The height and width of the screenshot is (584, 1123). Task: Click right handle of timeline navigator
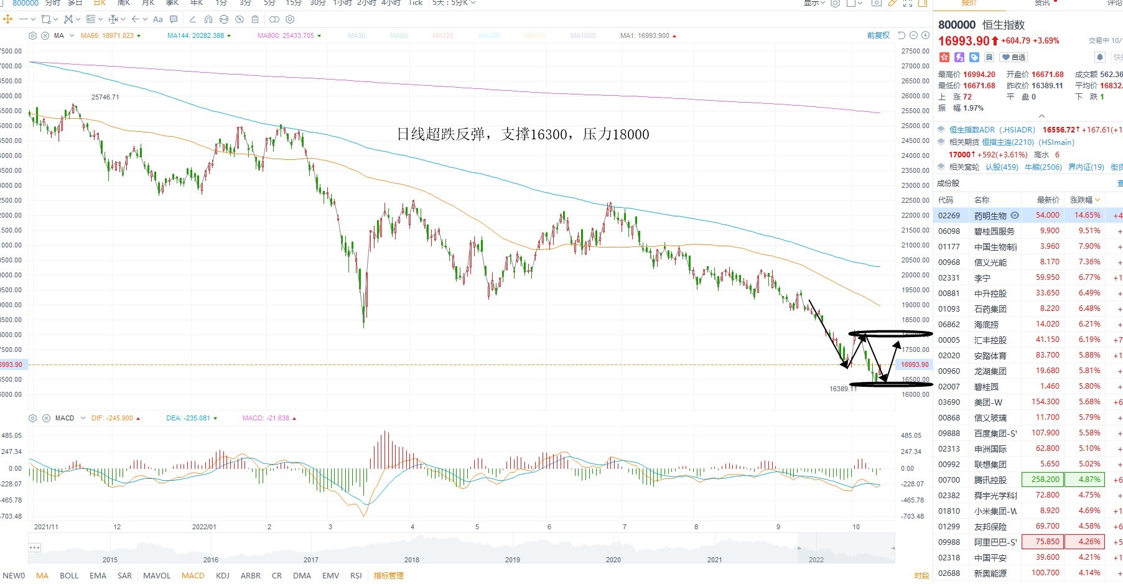(x=892, y=548)
